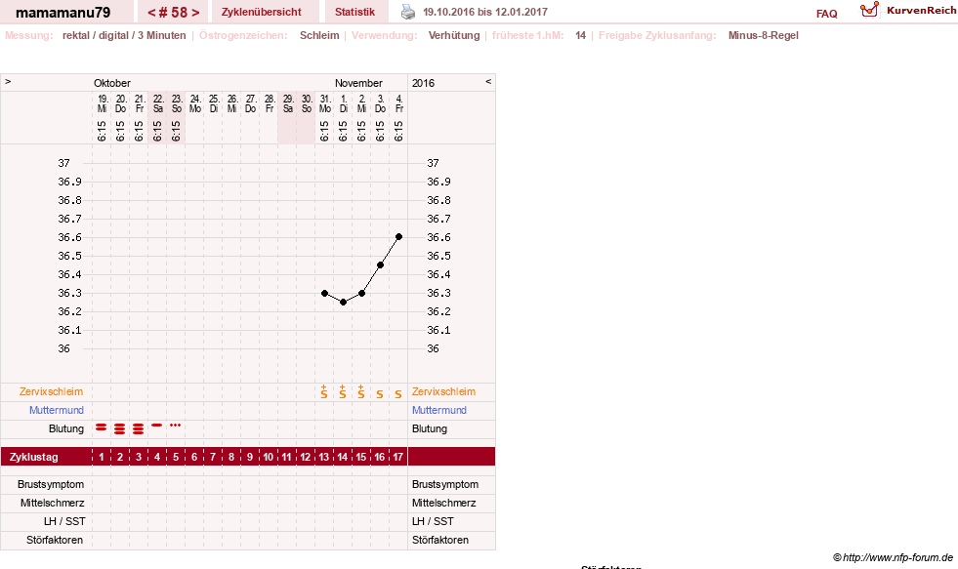This screenshot has width=958, height=569.
Task: Click cervical mucus S+ symbol on day 15
Action: click(361, 392)
